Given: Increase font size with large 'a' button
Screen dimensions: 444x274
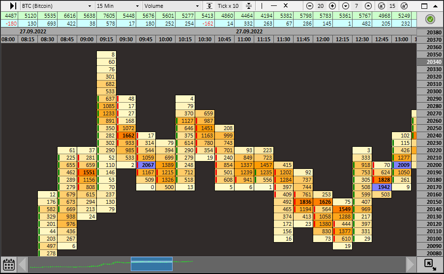Looking at the screenshot, I should click(404, 6).
